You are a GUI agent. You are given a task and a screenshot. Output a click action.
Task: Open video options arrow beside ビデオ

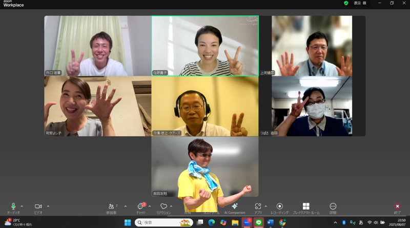click(48, 206)
